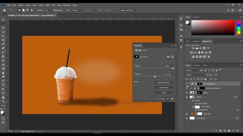The height and width of the screenshot is (136, 243).
Task: Choose Add to selection mode
Action: (x=24, y=10)
